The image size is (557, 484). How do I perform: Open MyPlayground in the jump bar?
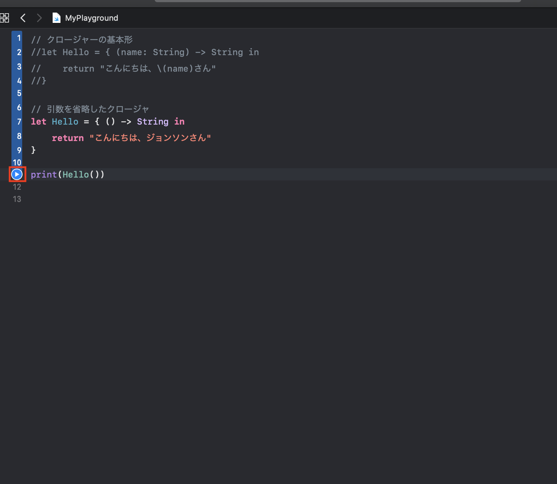(92, 18)
